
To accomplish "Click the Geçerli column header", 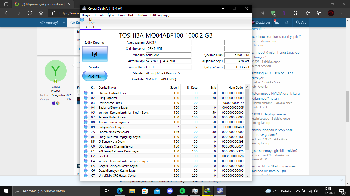I will (171, 88).
